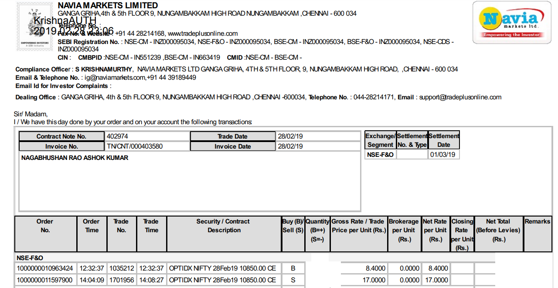
Task: Click the ig@naviamarkets.com email address
Action: coord(115,78)
